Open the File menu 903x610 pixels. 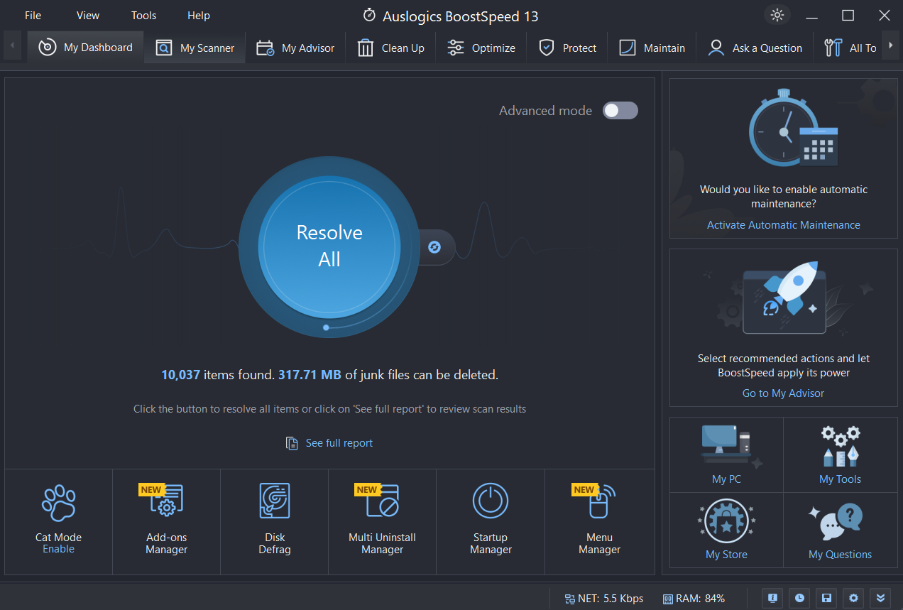[33, 15]
